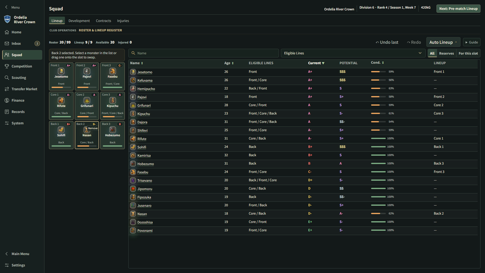Open the Inbox envelope icon
The width and height of the screenshot is (485, 273).
[7, 43]
